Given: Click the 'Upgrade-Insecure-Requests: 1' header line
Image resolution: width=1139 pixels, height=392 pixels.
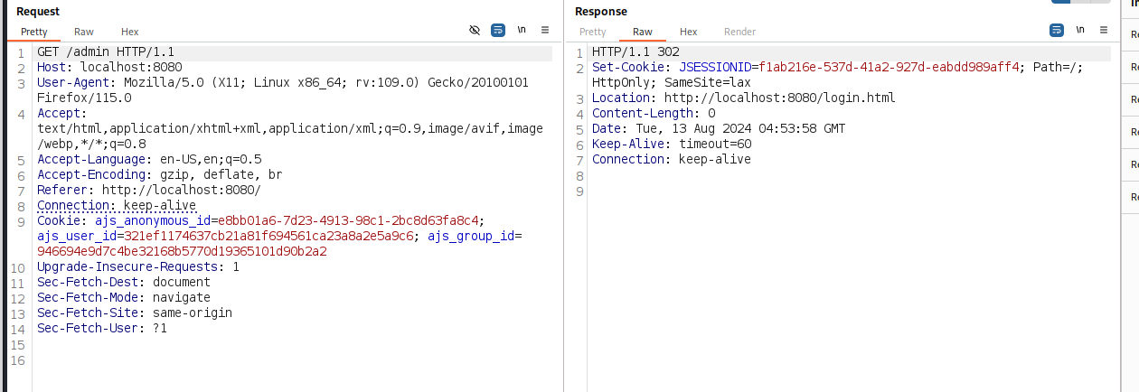Looking at the screenshot, I should (x=138, y=267).
